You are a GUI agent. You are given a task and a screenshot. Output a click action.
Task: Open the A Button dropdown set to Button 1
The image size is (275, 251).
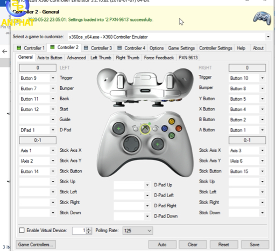coord(262,130)
